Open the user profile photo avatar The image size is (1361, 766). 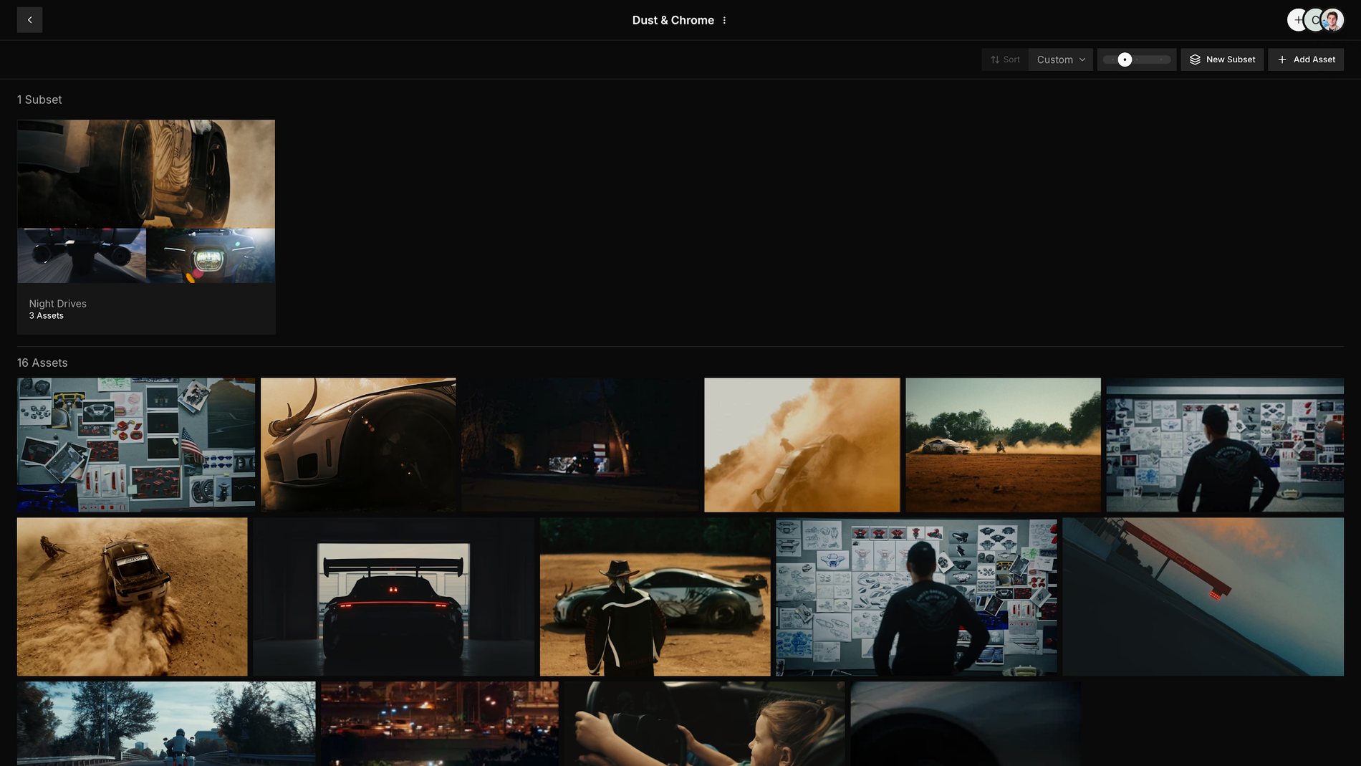pos(1332,20)
